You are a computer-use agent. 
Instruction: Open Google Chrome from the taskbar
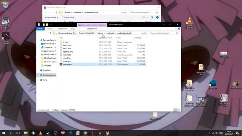(x=85, y=133)
